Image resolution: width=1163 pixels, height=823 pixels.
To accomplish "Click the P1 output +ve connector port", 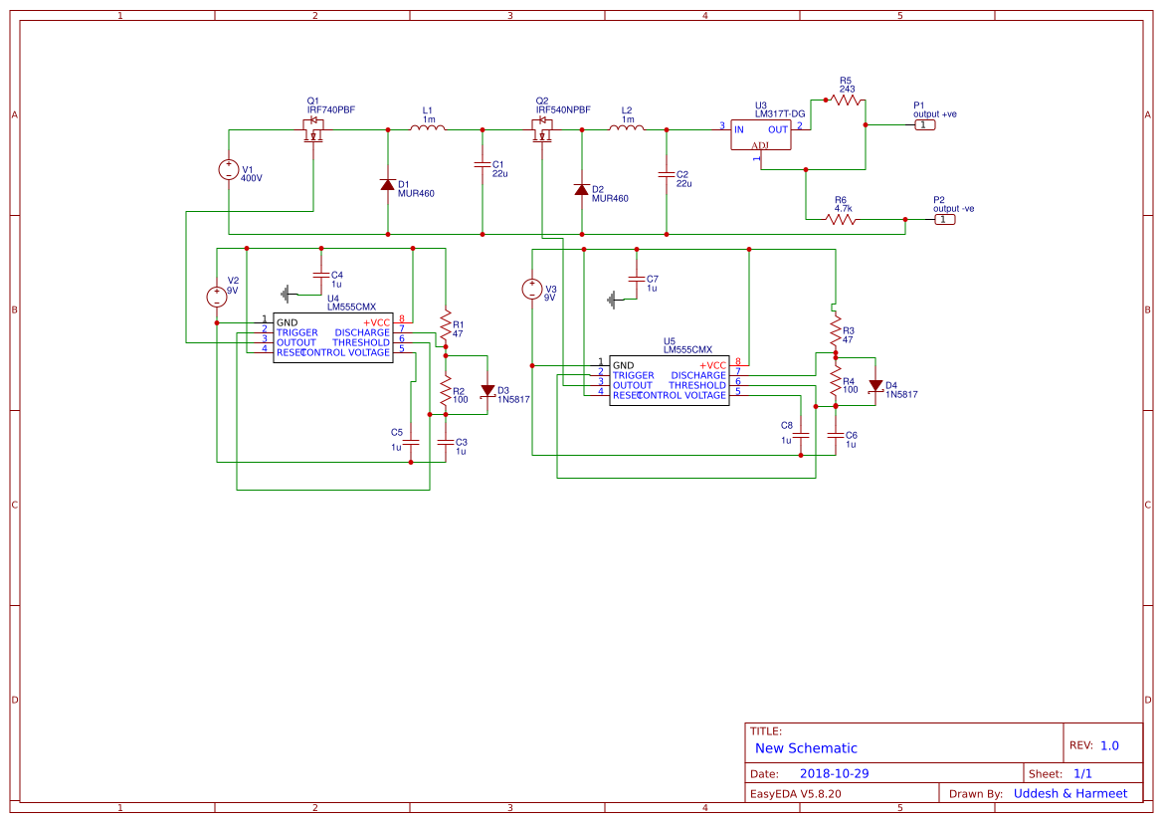I will [924, 124].
